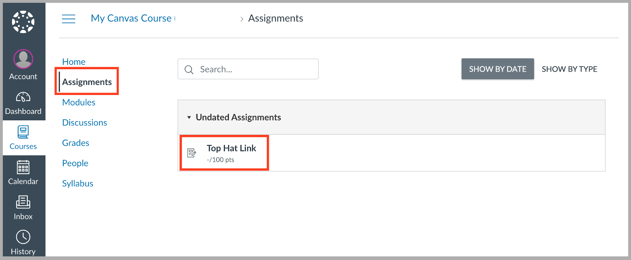Select Syllabus in the course navigation

77,183
